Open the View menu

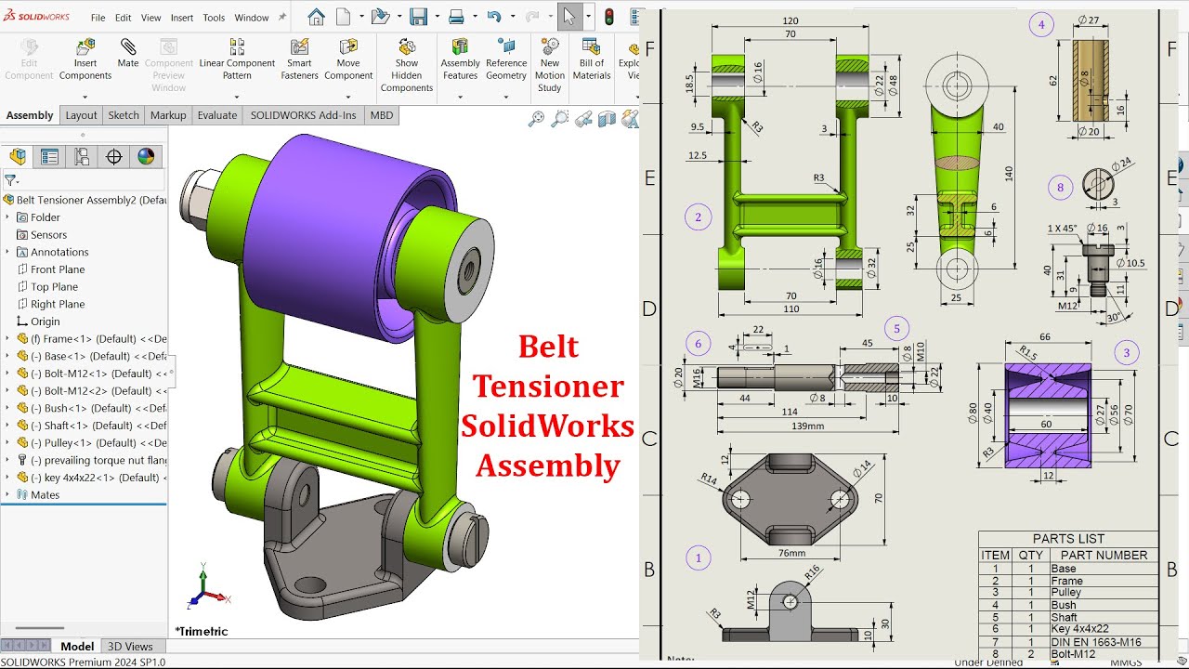(x=150, y=18)
